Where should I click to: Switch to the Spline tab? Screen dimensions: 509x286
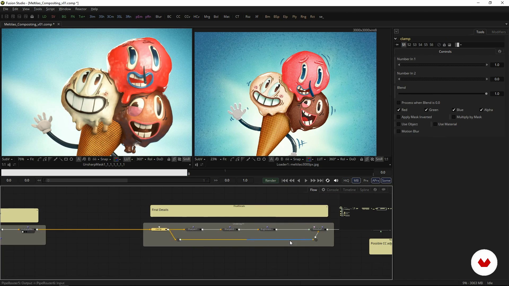[364, 190]
